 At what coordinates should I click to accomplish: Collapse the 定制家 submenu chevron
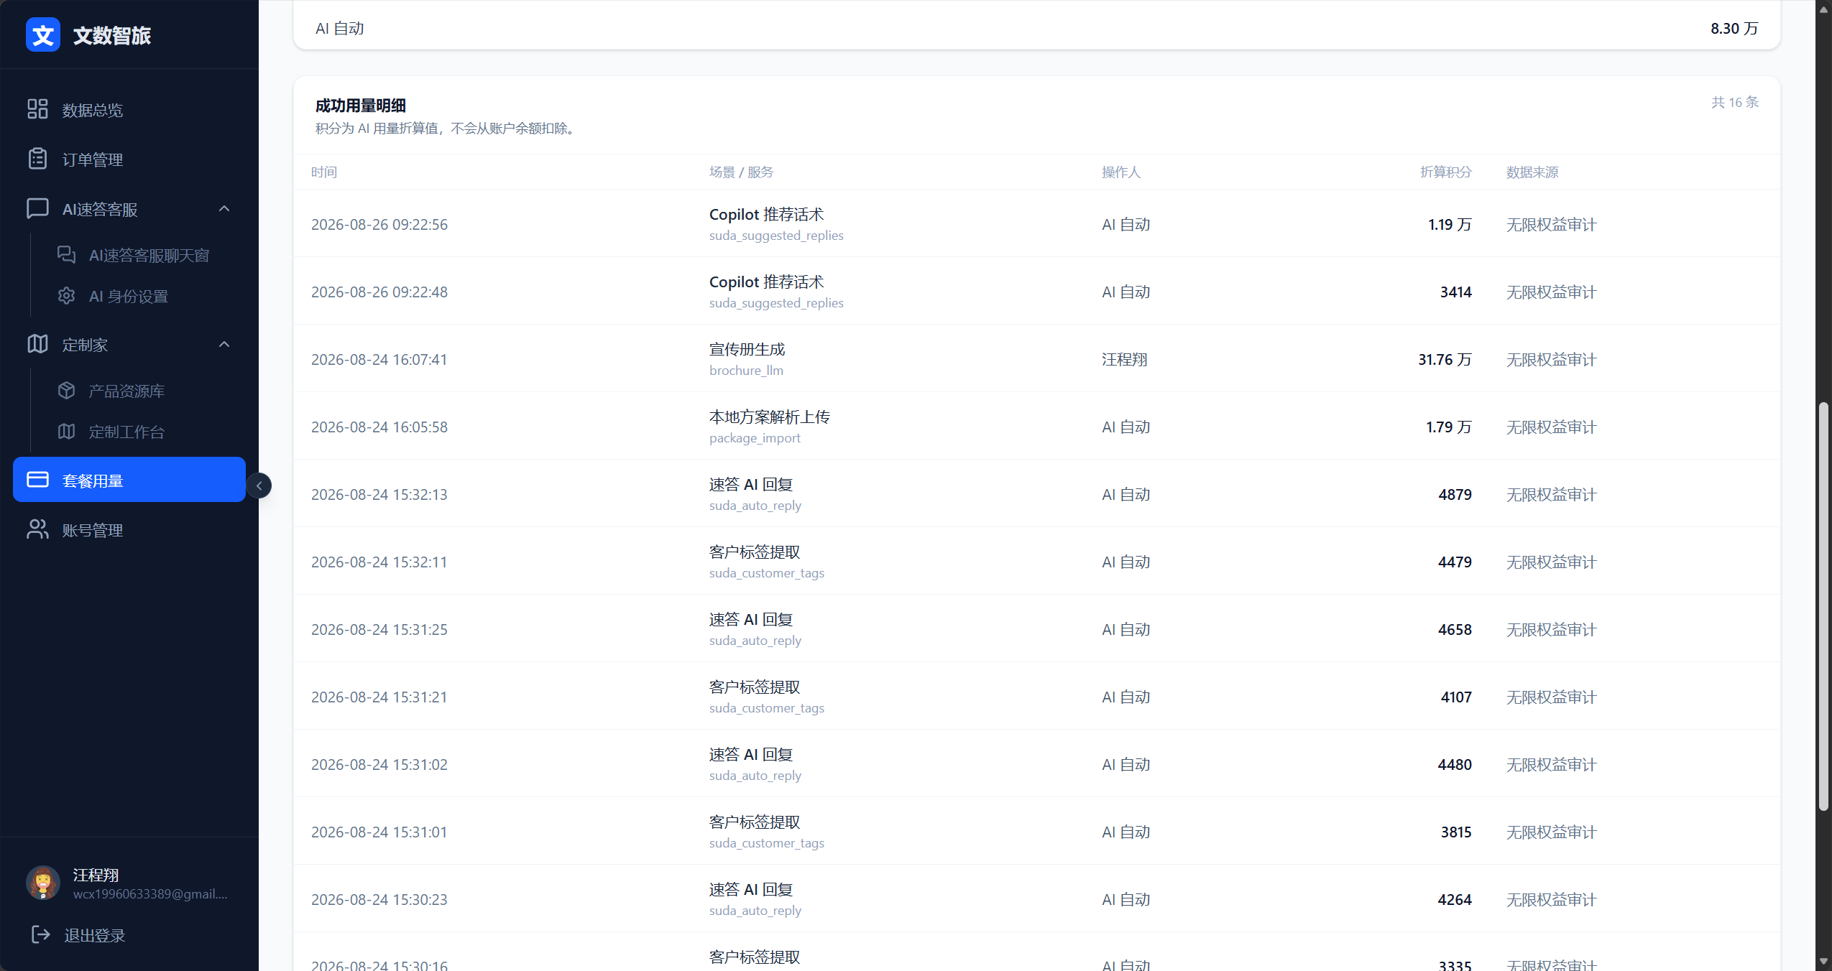224,344
